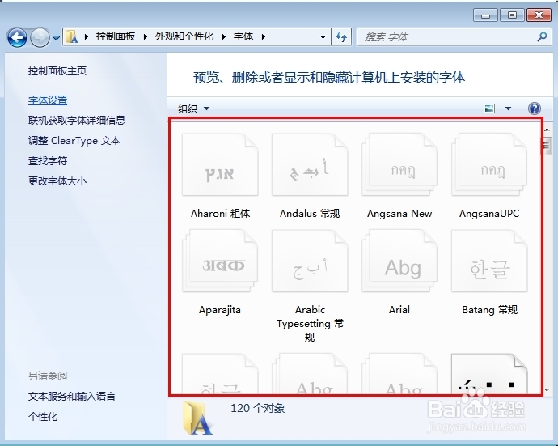Viewport: 558px width, 446px height.
Task: Click 外观和个性化 in the breadcrumb path
Action: click(184, 36)
